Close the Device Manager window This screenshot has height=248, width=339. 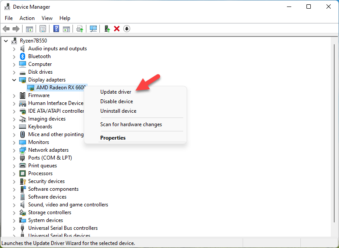point(329,7)
